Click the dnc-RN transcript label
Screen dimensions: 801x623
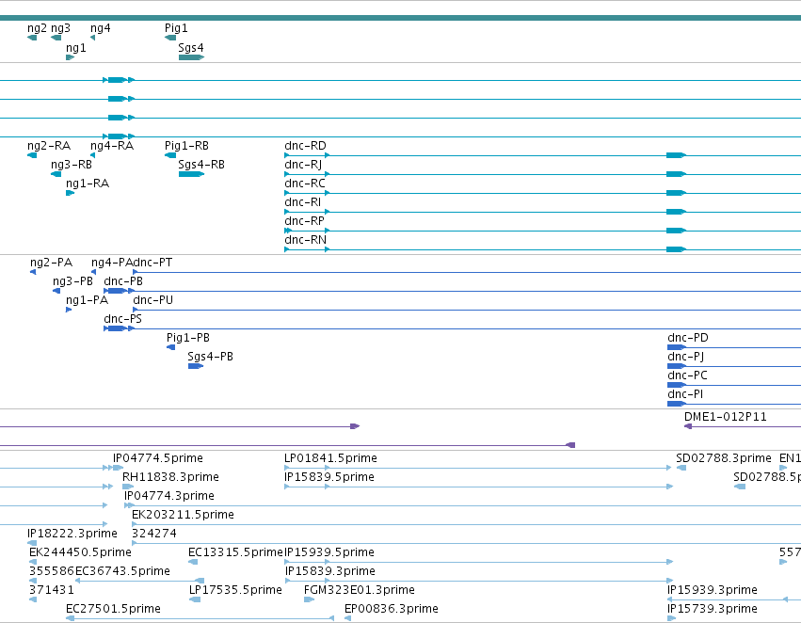click(305, 241)
